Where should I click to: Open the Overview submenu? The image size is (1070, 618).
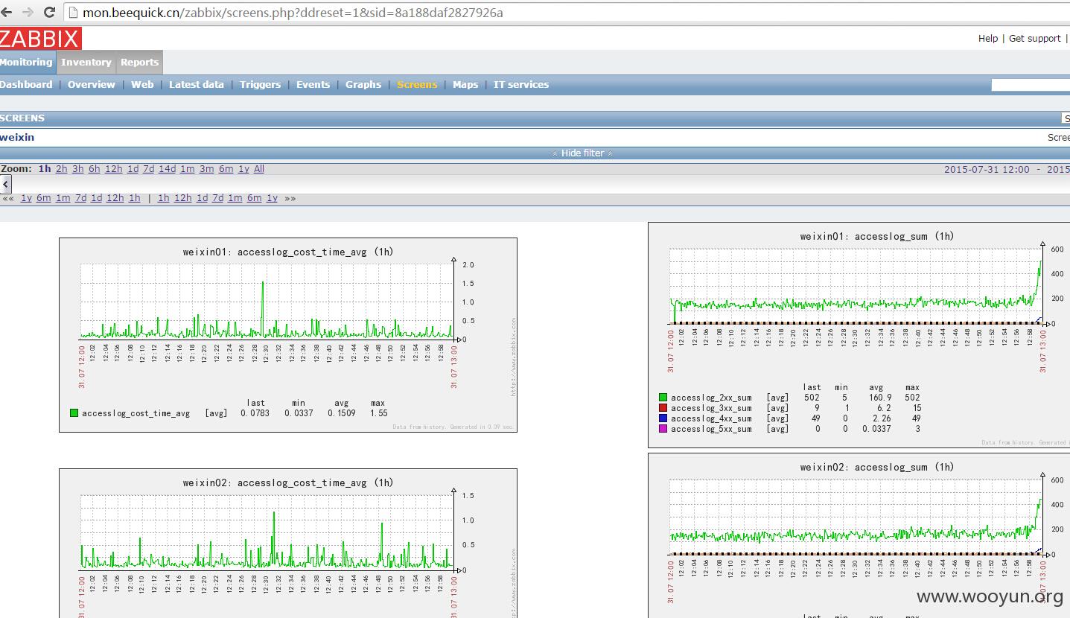92,85
